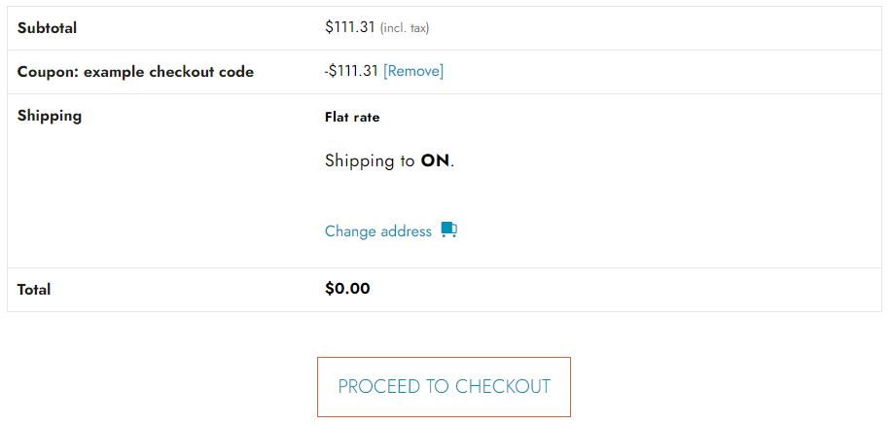Select the Subtotal row label
The height and width of the screenshot is (424, 892).
tap(48, 28)
